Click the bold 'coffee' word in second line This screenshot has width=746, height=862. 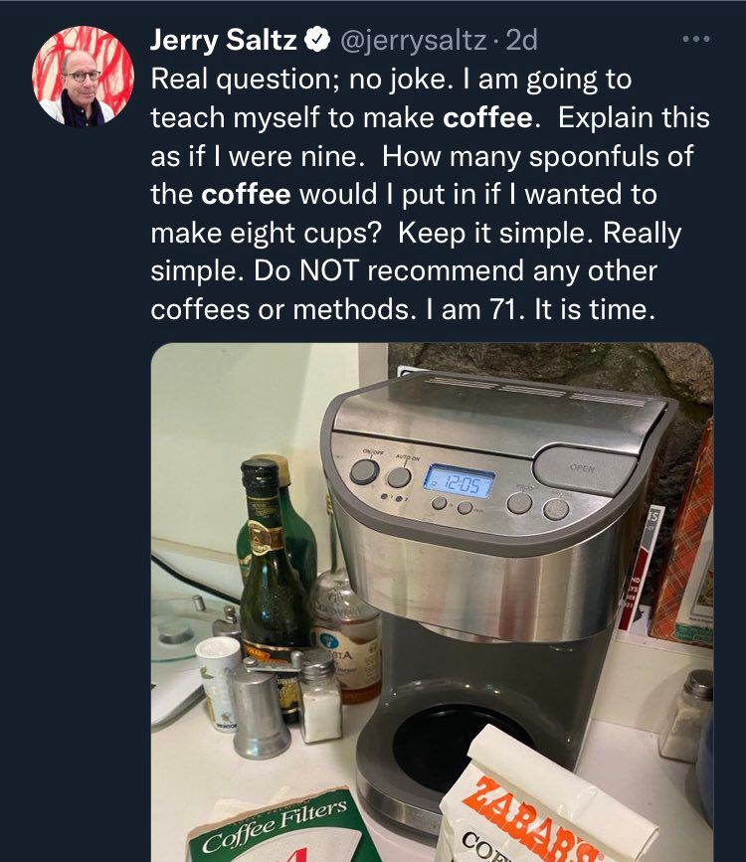488,117
